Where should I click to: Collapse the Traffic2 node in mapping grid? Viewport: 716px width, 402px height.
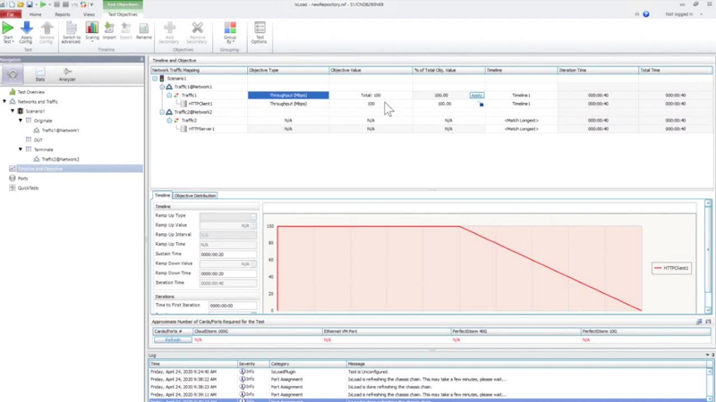point(169,121)
